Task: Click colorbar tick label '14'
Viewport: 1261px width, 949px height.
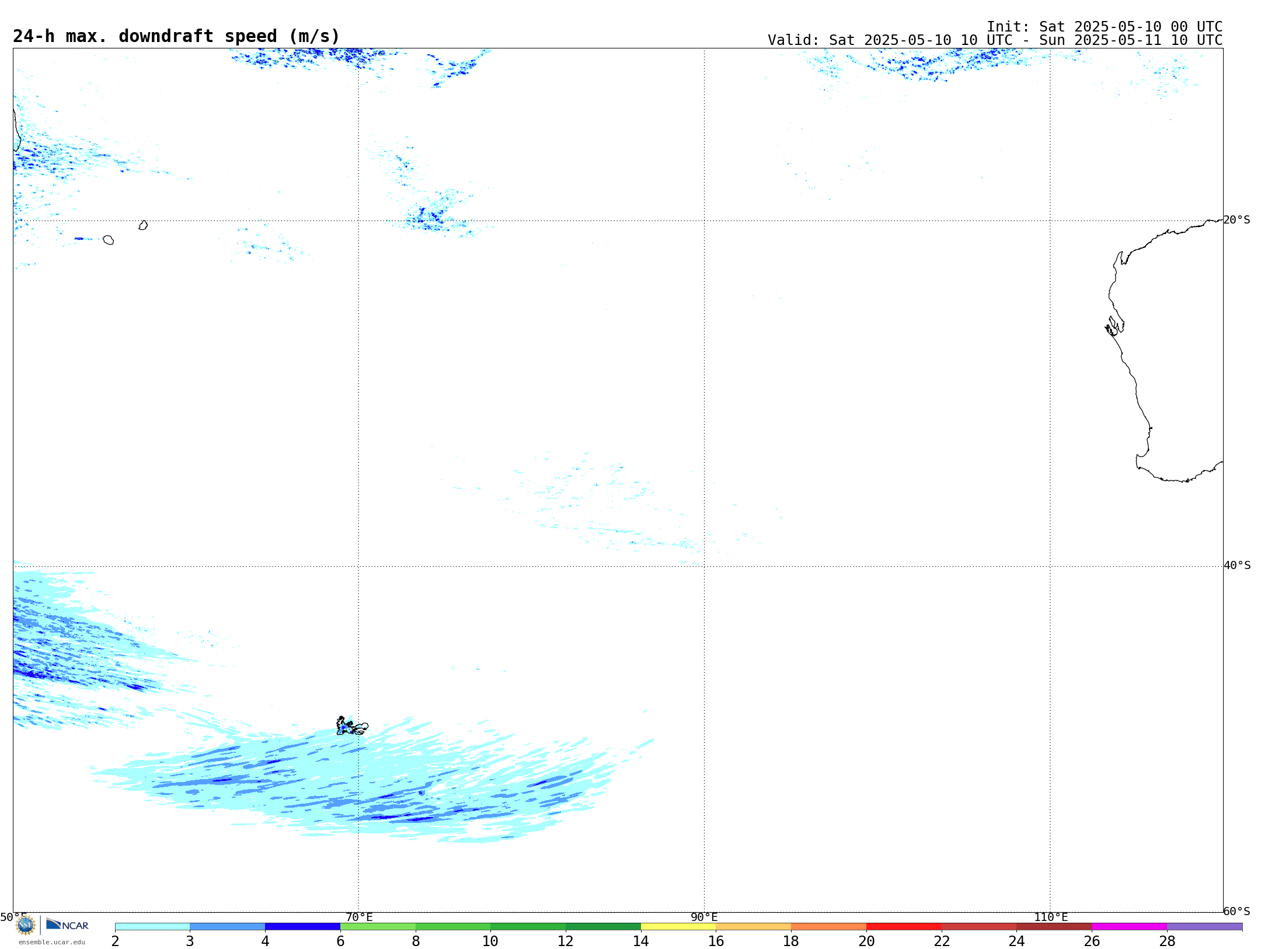Action: (x=641, y=941)
